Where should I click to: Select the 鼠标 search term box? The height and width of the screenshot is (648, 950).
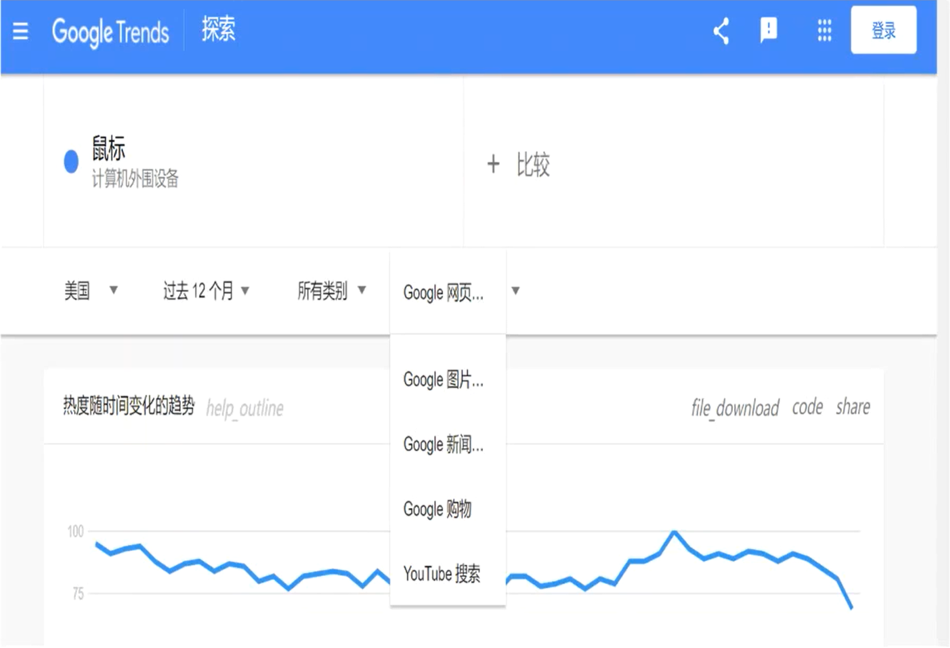click(253, 162)
